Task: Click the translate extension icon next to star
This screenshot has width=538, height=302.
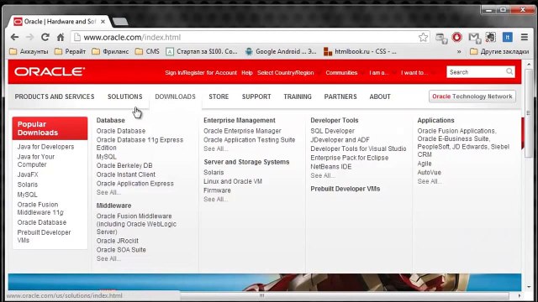Action: point(440,38)
